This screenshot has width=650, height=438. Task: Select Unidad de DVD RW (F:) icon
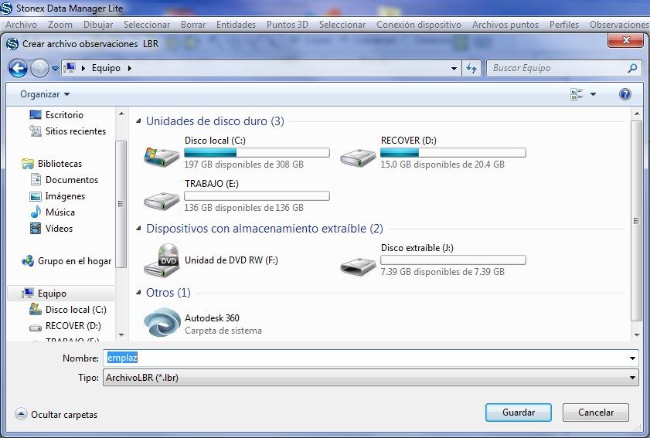(x=162, y=260)
